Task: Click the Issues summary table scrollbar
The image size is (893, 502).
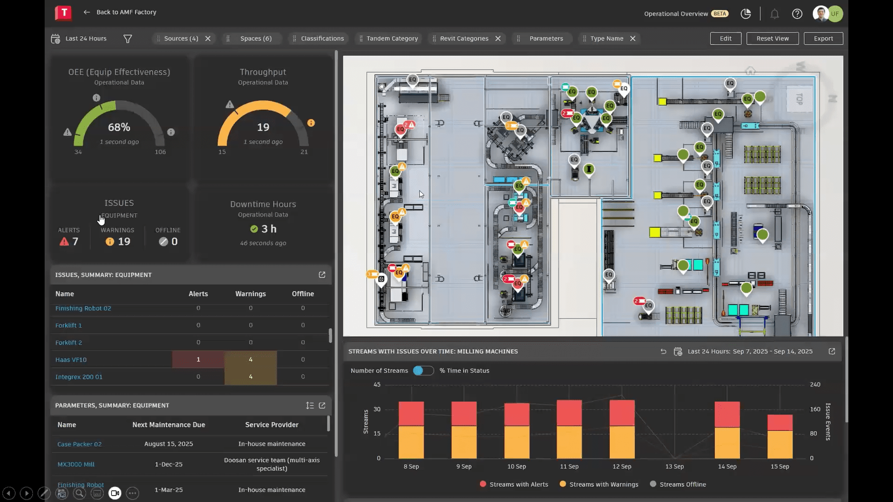Action: 330,335
